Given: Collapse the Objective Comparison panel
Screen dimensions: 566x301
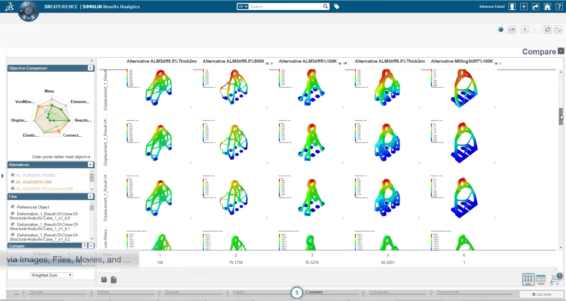Looking at the screenshot, I should (x=91, y=68).
